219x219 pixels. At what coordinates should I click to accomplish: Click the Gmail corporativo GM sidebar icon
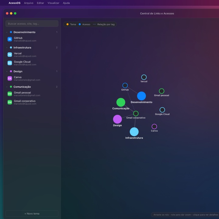click(x=10, y=102)
